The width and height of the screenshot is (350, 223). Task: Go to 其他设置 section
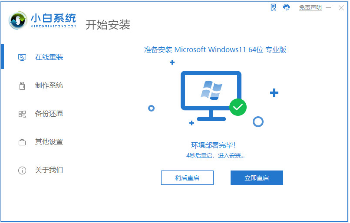[49, 142]
